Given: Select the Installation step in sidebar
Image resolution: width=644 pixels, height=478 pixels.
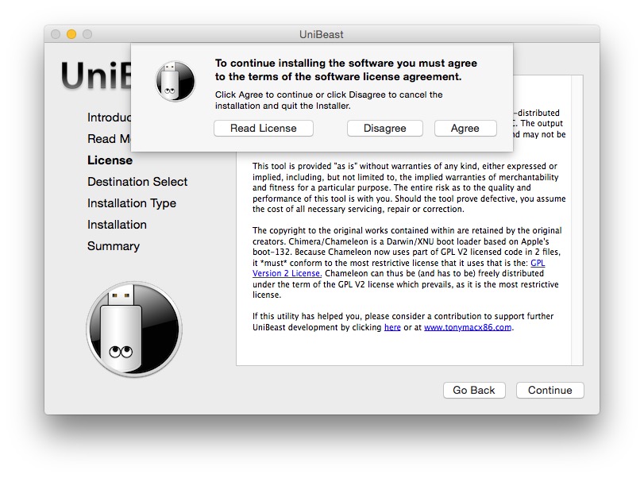Looking at the screenshot, I should pyautogui.click(x=117, y=225).
